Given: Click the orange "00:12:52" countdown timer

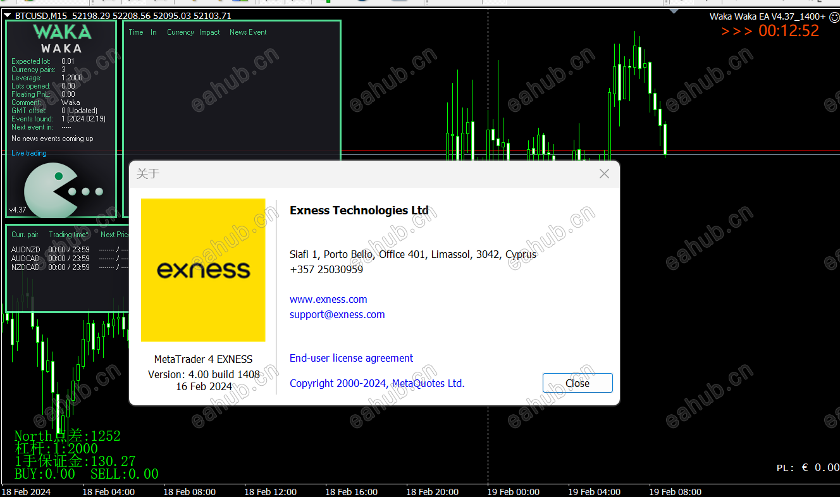Looking at the screenshot, I should 789,31.
